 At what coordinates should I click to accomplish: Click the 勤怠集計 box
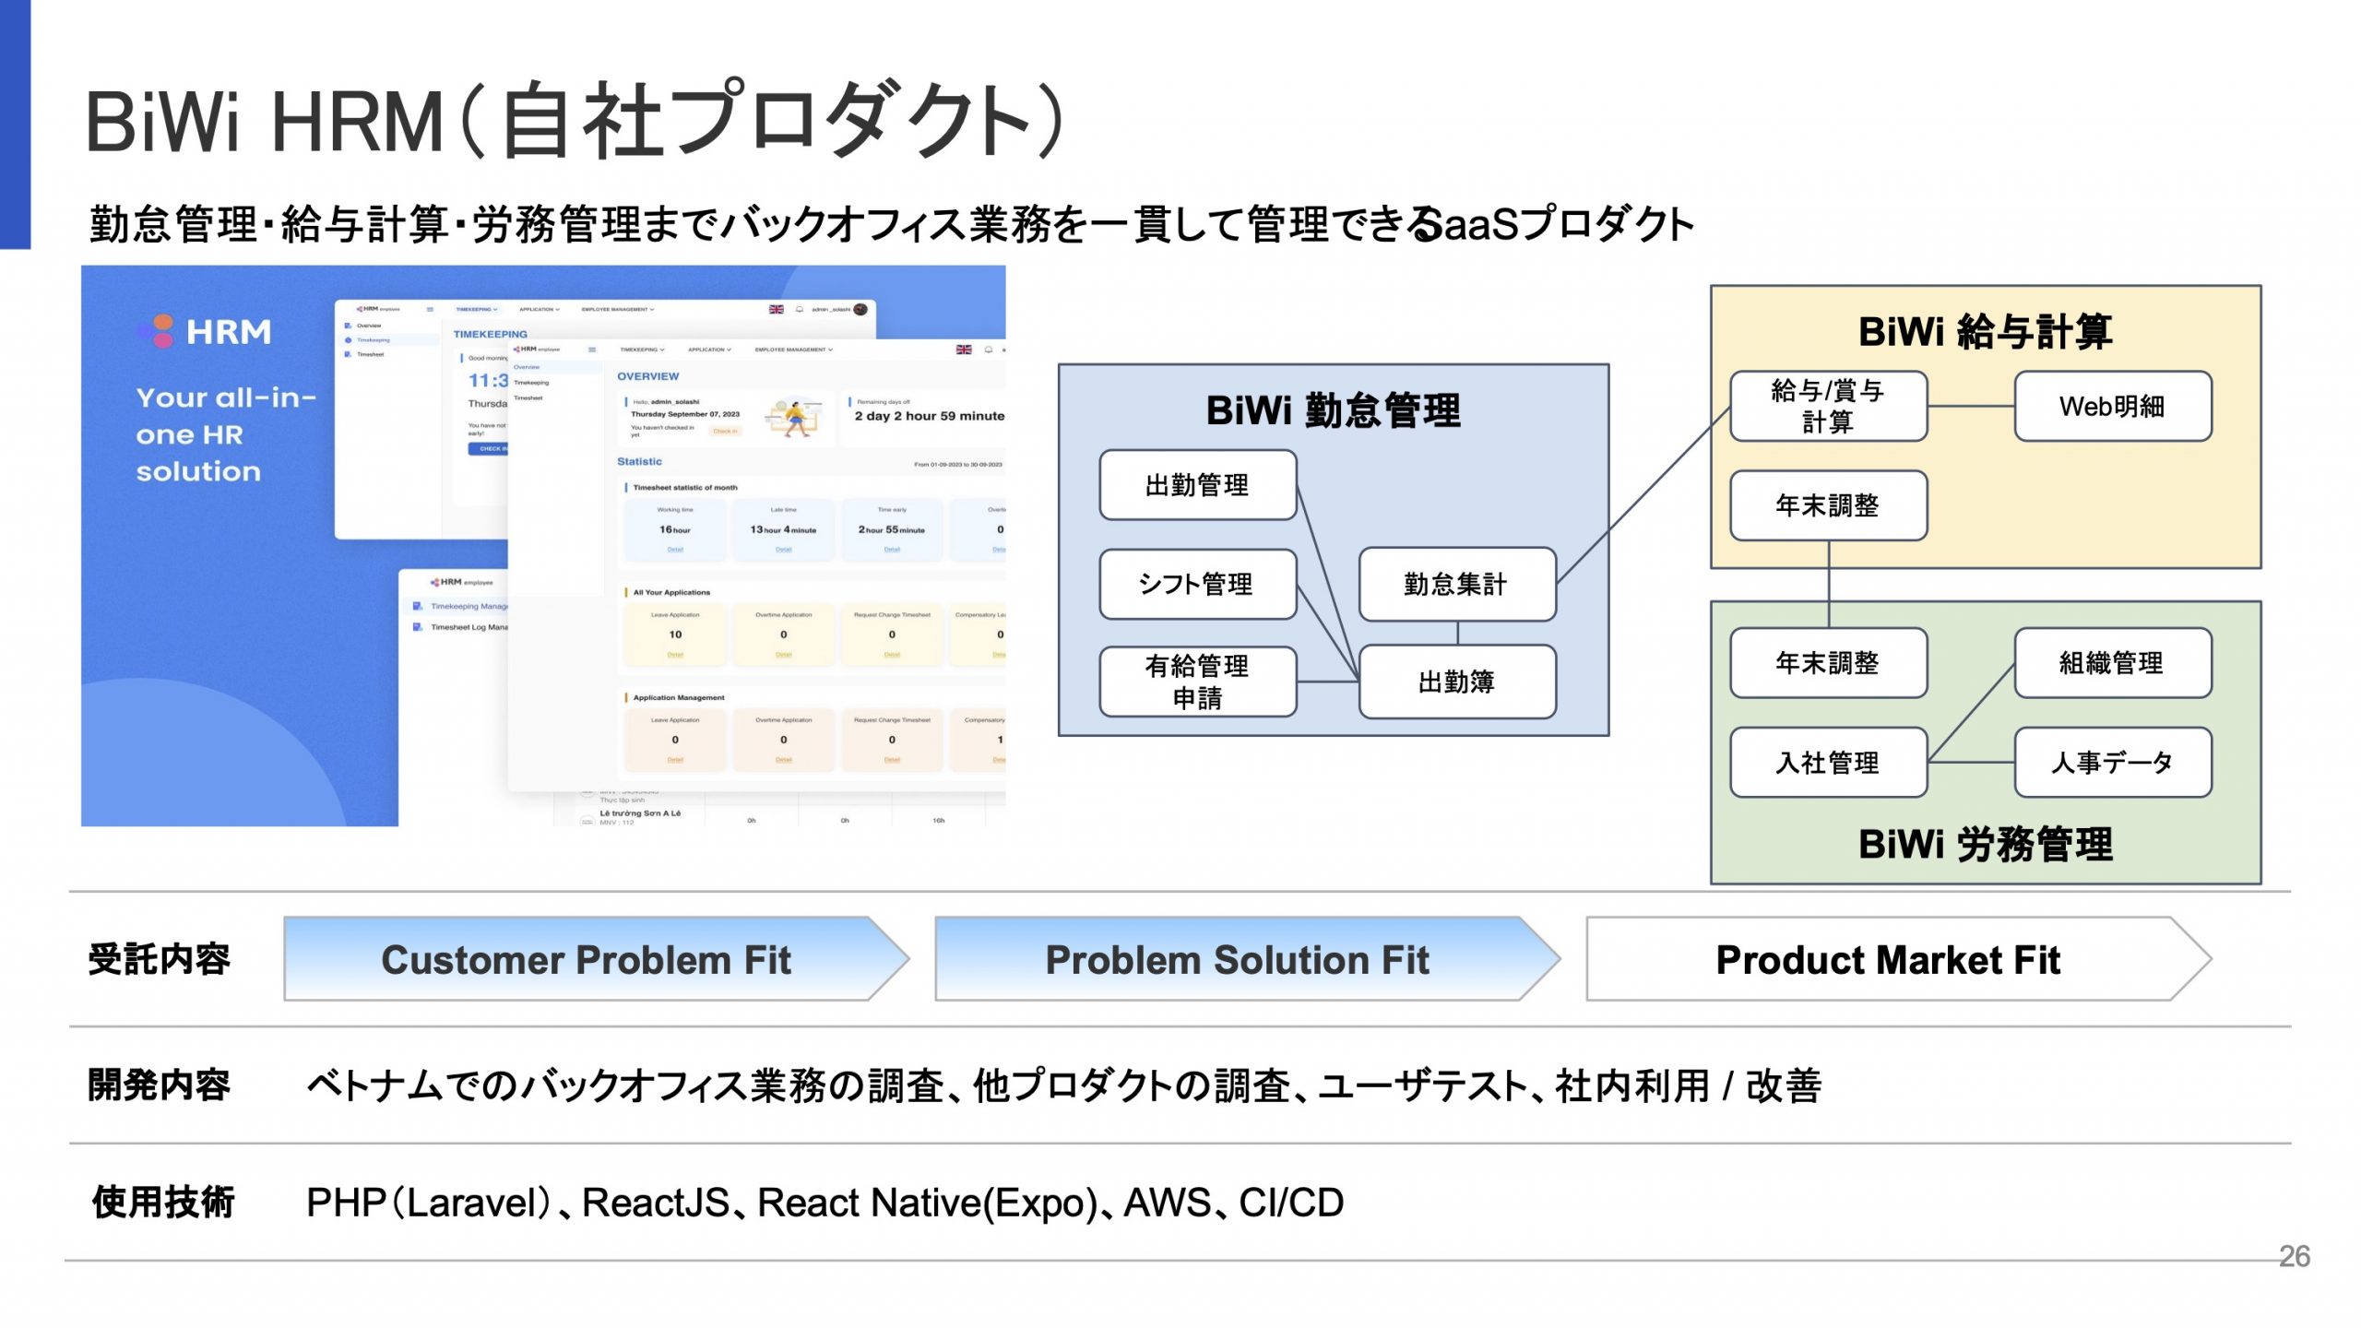(x=1457, y=584)
